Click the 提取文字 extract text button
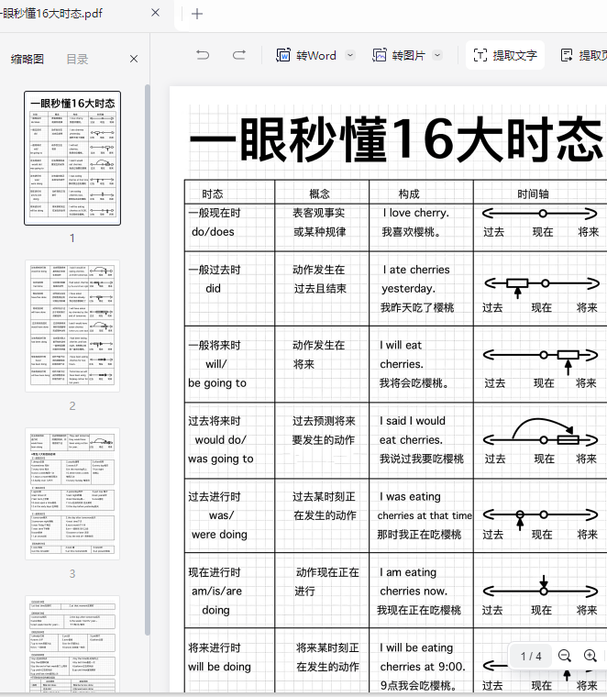Image resolution: width=607 pixels, height=697 pixels. (505, 55)
